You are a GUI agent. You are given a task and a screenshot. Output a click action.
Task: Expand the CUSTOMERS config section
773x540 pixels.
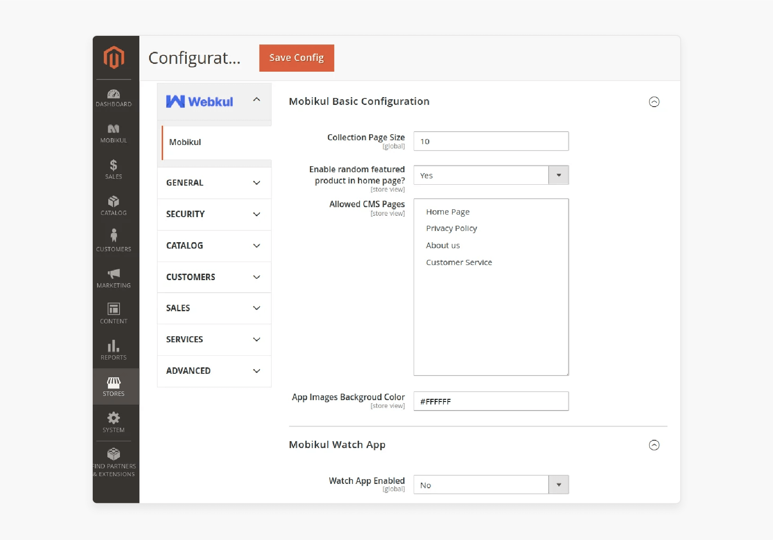coord(214,277)
